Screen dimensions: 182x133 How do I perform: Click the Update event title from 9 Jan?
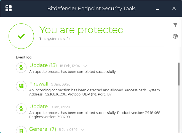(38, 107)
